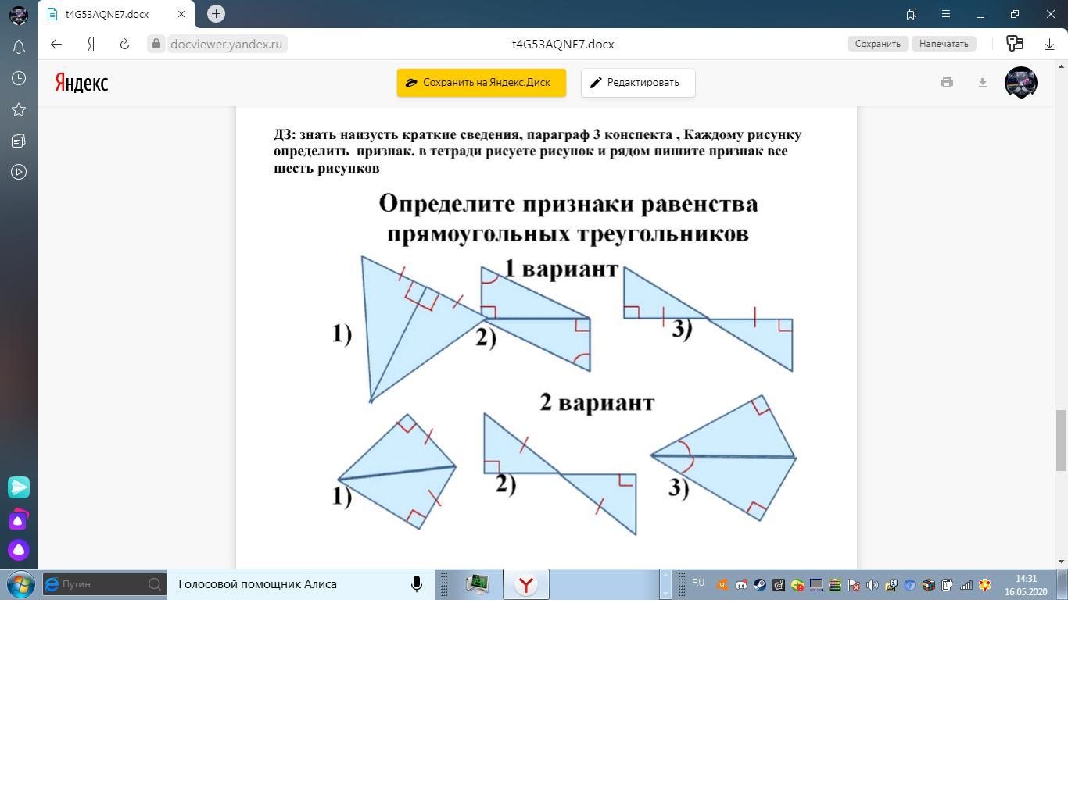Open the Windows Start button
This screenshot has height=810, width=1068.
pos(21,584)
